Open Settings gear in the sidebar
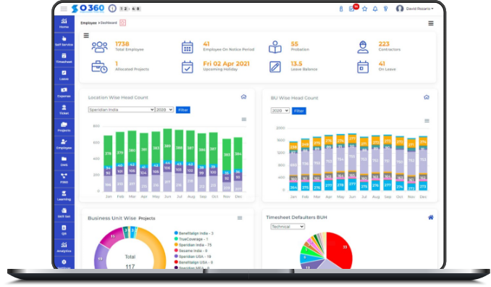 pos(64,263)
